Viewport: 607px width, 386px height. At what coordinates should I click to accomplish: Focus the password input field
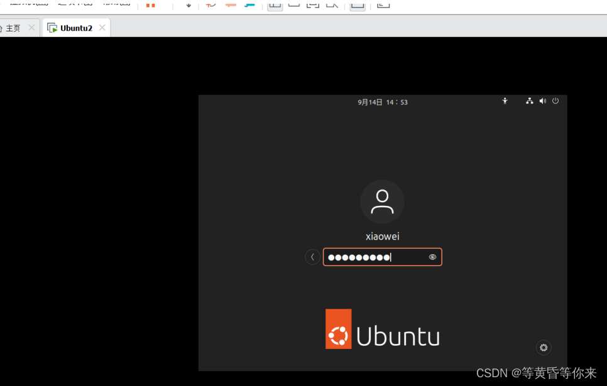click(x=383, y=257)
